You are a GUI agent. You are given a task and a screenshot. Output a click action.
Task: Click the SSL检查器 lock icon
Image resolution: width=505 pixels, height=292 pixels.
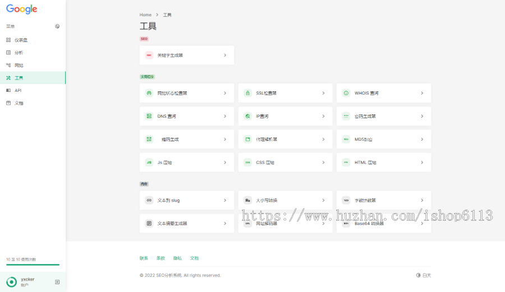[247, 93]
